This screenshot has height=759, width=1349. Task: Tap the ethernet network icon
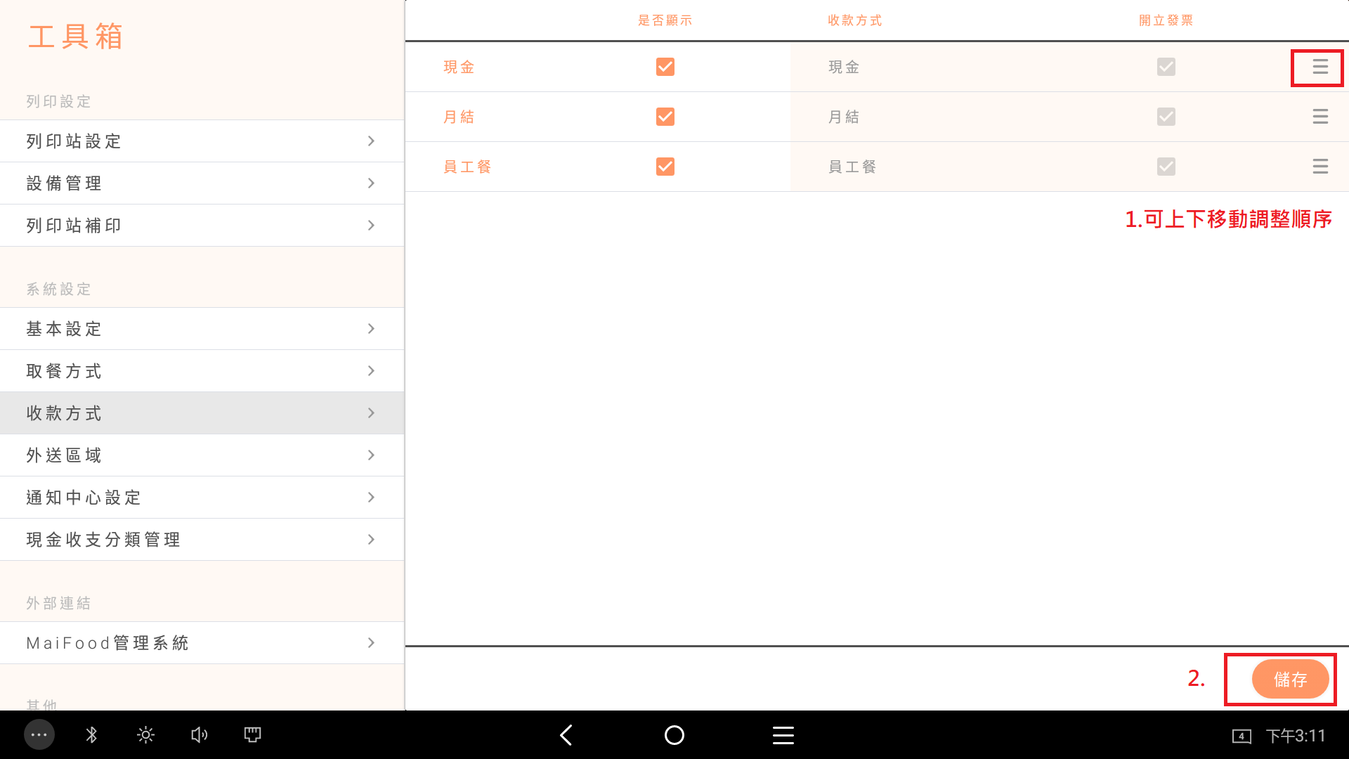[x=252, y=735]
